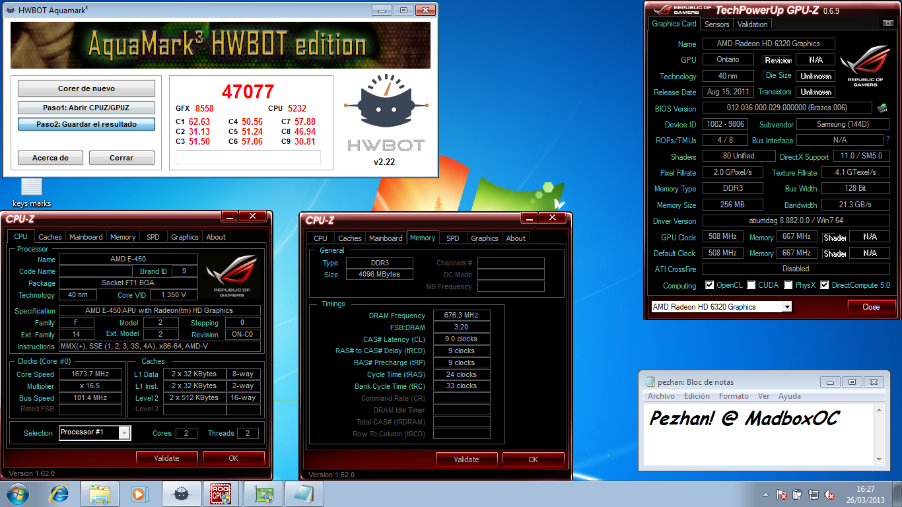Viewport: 902px width, 507px height.
Task: Toggle the OpenCL checkbox
Action: click(x=709, y=285)
